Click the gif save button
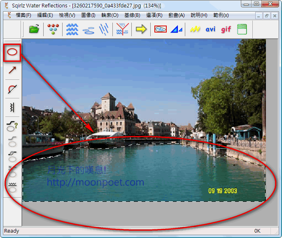 [x=226, y=29]
